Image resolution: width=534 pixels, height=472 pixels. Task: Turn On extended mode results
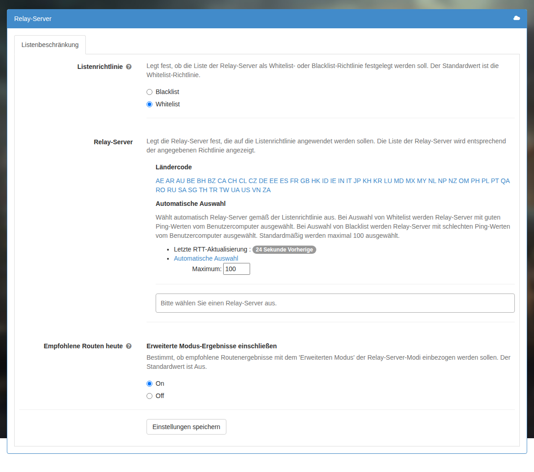[x=150, y=384]
